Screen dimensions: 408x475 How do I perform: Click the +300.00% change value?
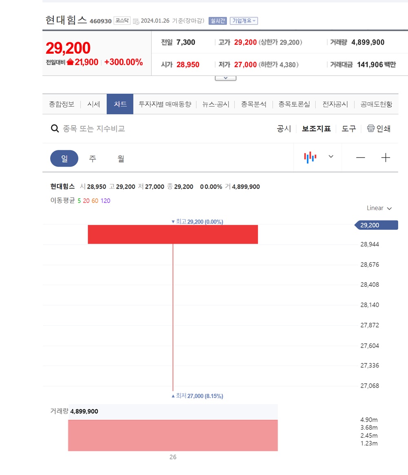(124, 62)
